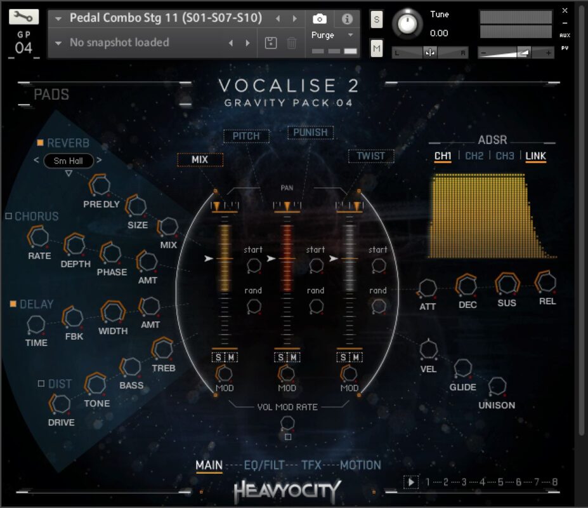Open the instrument preset name dropdown arrow

pyautogui.click(x=58, y=18)
